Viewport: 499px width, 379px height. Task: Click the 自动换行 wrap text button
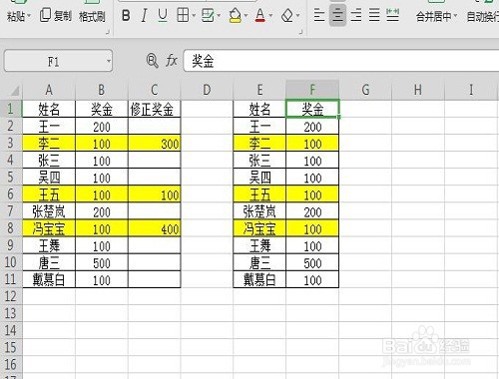tap(482, 16)
